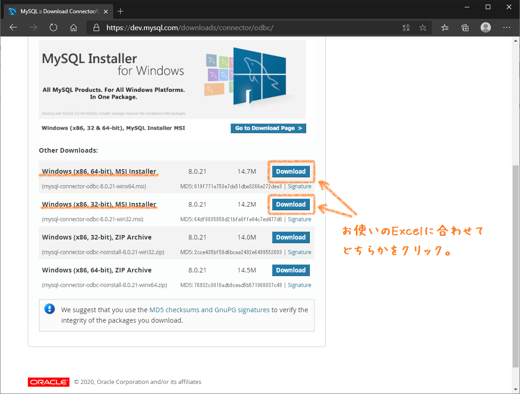
Task: Download the 64-bit MSI Installer
Action: [291, 171]
